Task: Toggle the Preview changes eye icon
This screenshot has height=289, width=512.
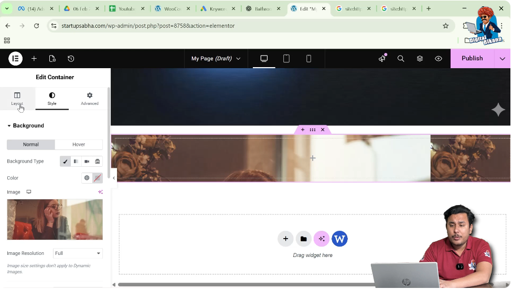Action: click(439, 59)
